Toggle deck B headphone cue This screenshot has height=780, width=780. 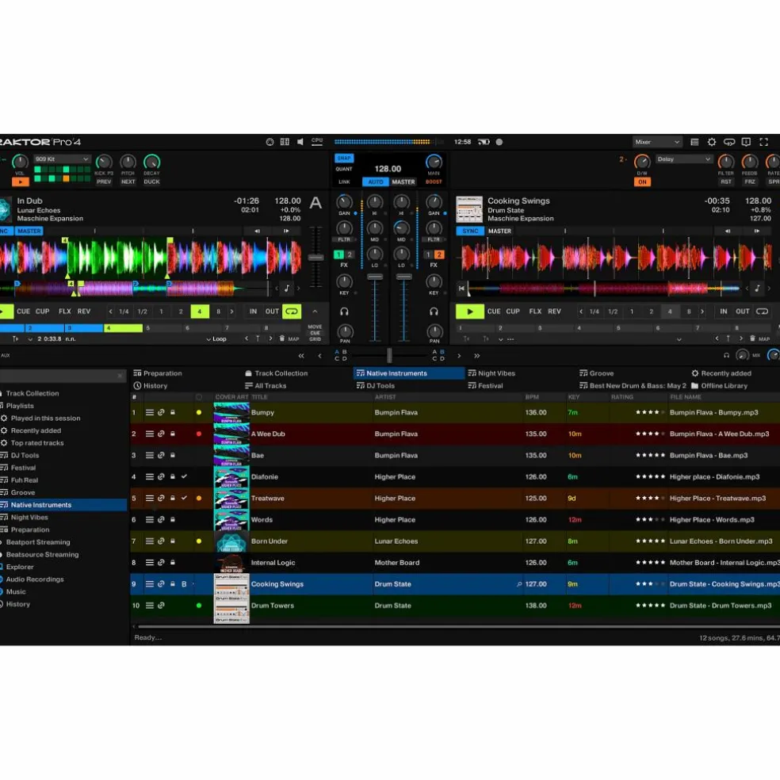point(434,312)
